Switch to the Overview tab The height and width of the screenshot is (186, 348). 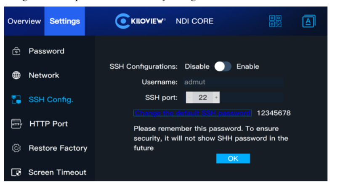(24, 21)
